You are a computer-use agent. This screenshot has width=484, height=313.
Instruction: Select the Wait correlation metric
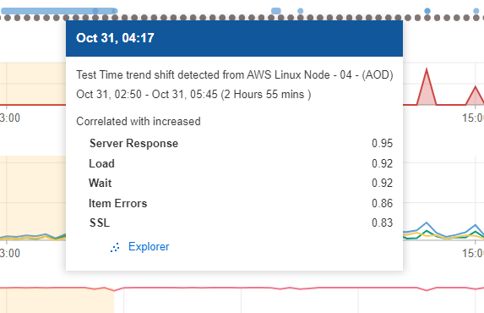click(x=100, y=183)
